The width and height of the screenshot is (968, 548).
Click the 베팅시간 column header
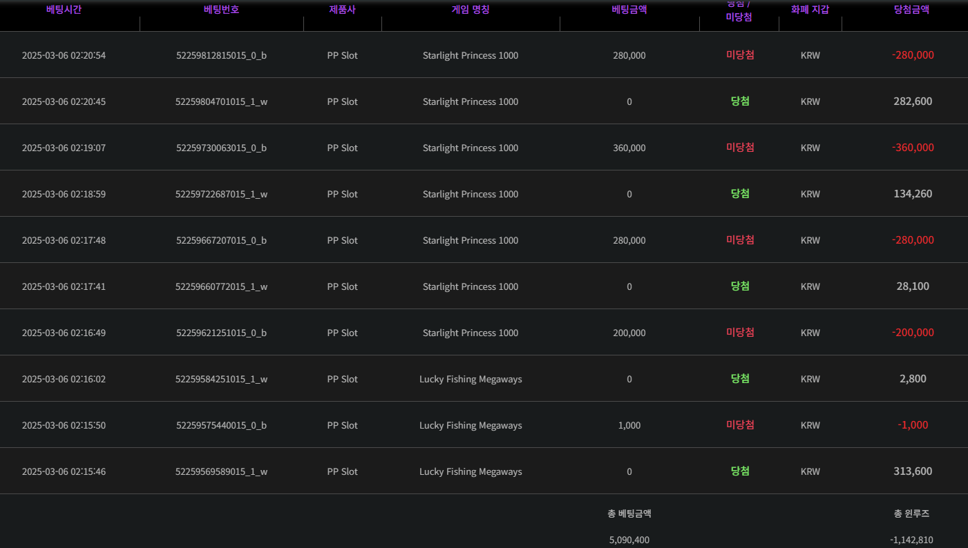click(x=64, y=10)
